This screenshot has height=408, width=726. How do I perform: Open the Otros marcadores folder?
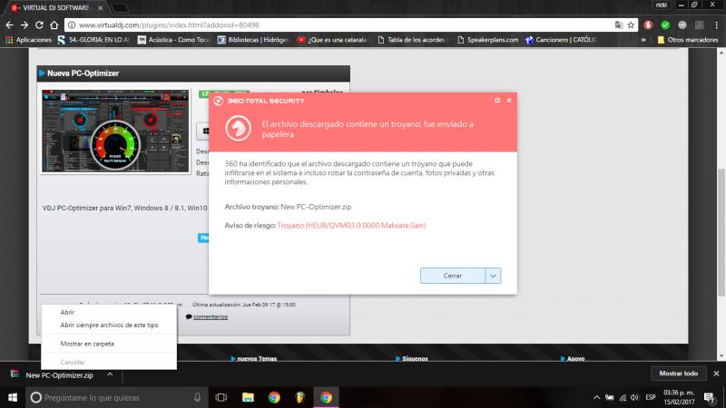point(688,40)
